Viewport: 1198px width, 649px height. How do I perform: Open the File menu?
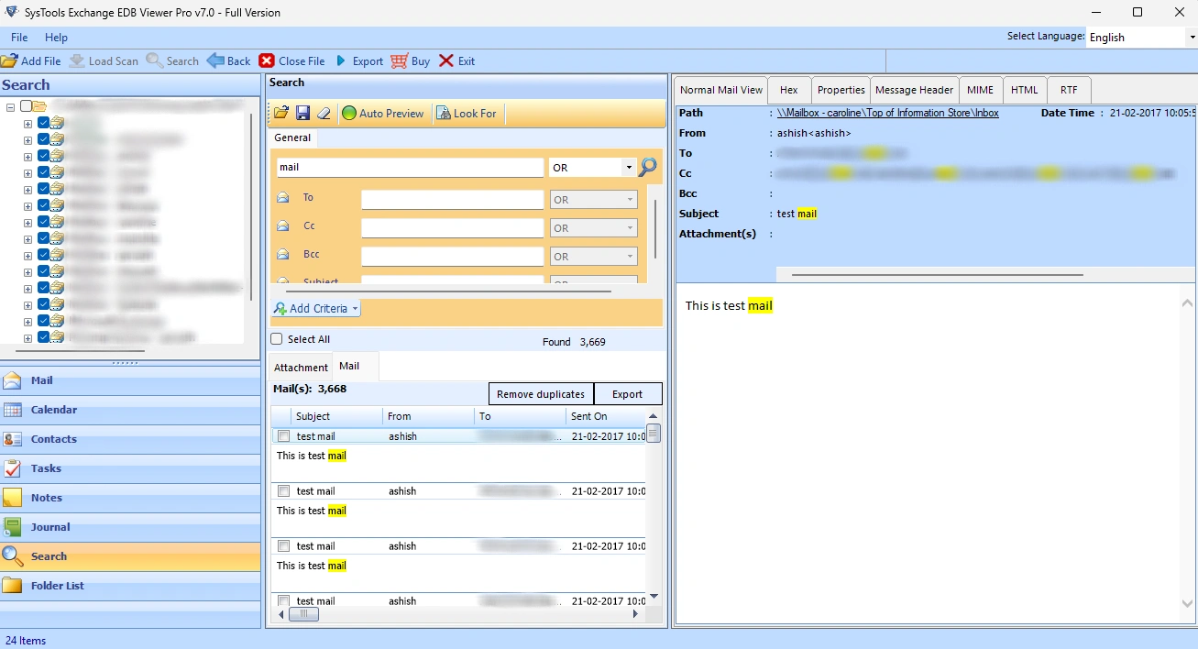pyautogui.click(x=19, y=38)
